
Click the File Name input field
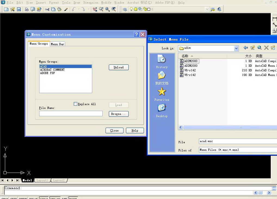71,114
